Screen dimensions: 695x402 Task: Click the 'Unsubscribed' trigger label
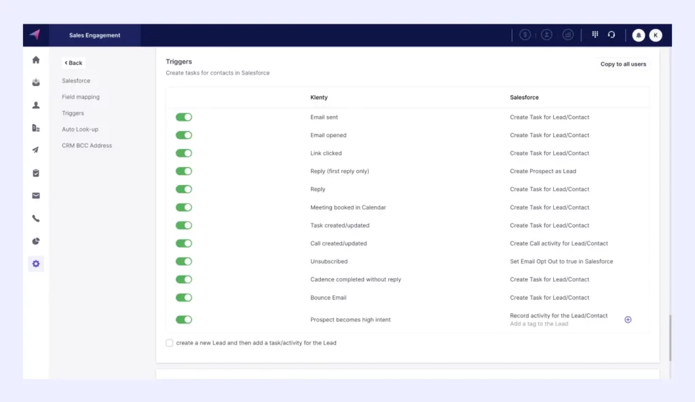[x=329, y=261]
